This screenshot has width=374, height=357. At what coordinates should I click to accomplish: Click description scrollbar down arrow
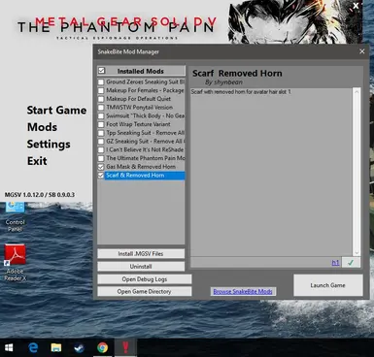click(357, 253)
